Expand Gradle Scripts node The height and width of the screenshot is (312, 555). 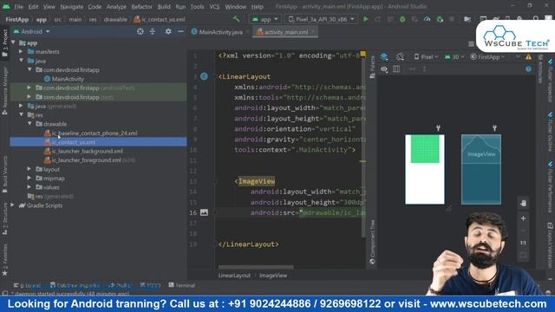point(13,205)
